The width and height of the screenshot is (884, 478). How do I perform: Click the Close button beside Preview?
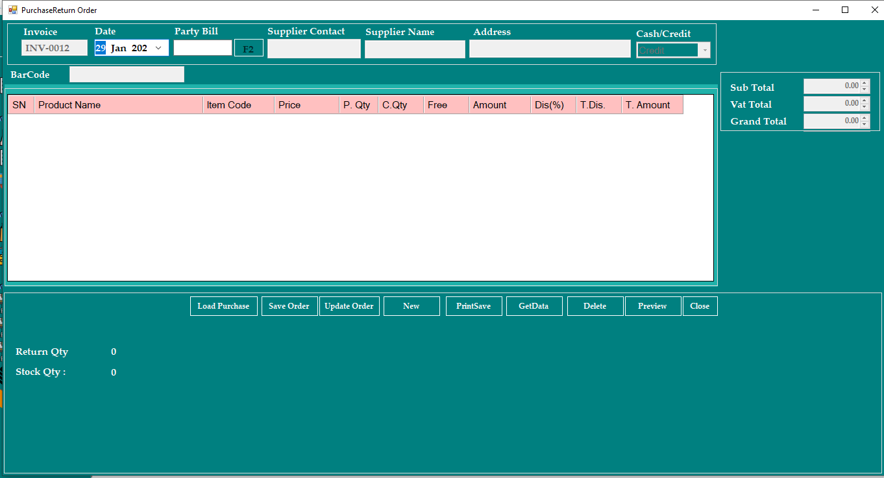pyautogui.click(x=700, y=306)
